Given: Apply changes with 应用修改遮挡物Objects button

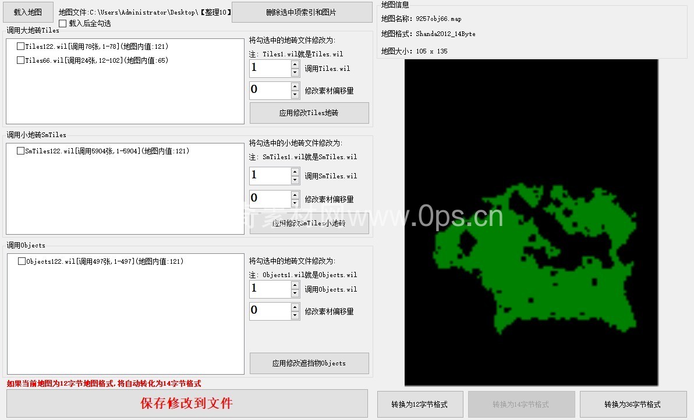Looking at the screenshot, I should (309, 363).
